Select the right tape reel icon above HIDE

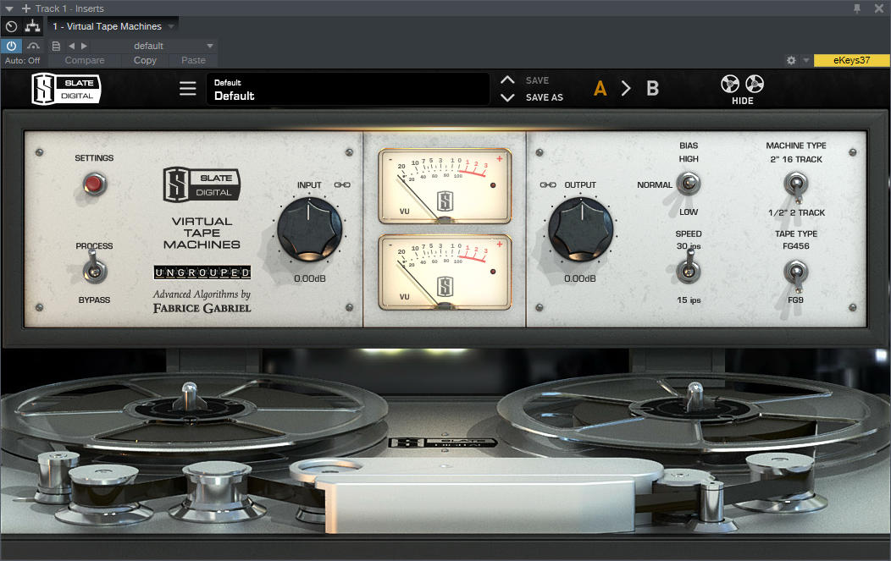tap(754, 84)
